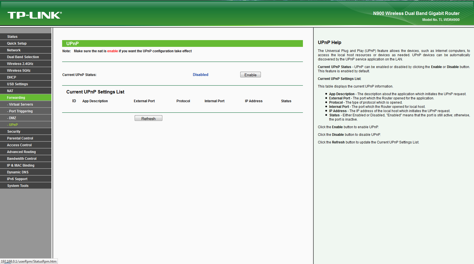Click the 'Current UPnP Status:' label
474x264 pixels.
pyautogui.click(x=79, y=75)
